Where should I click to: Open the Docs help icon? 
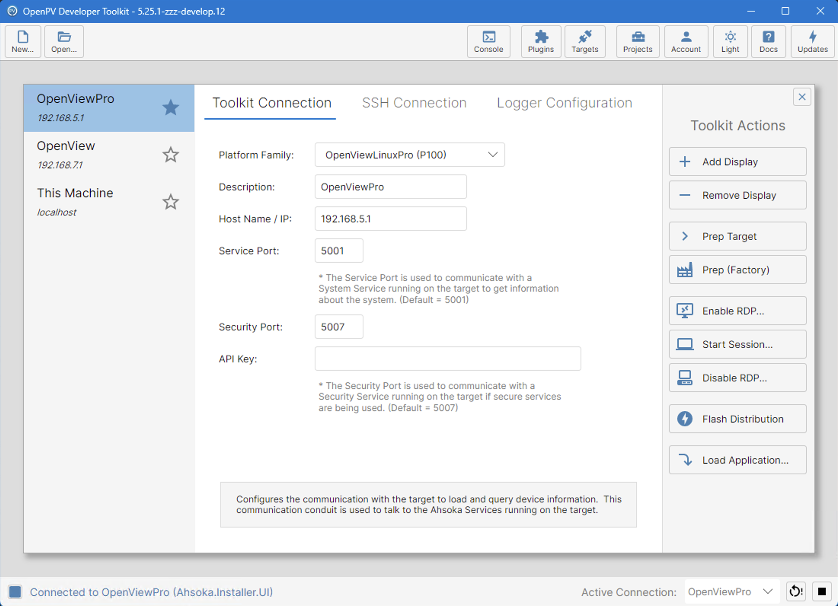click(x=768, y=41)
